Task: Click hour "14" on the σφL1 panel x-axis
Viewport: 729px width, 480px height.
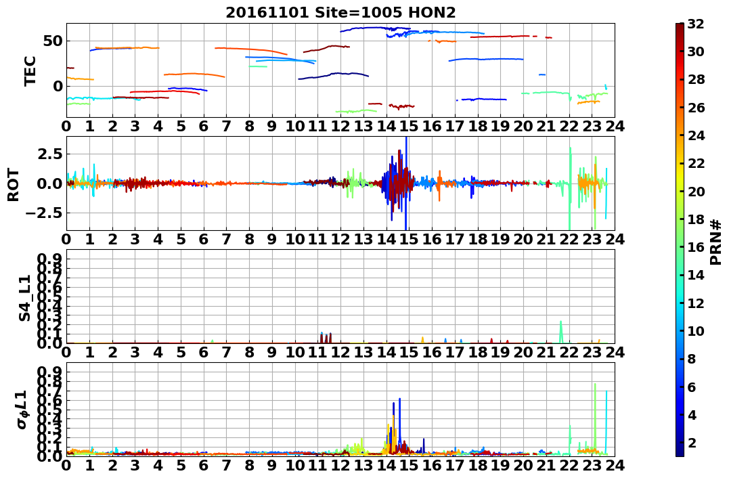Action: (x=386, y=465)
